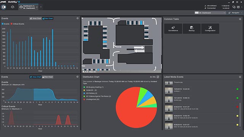Click green status square of 10/5/2018 event
Screen dimensions: 244x137
pyautogui.click(x=237, y=89)
